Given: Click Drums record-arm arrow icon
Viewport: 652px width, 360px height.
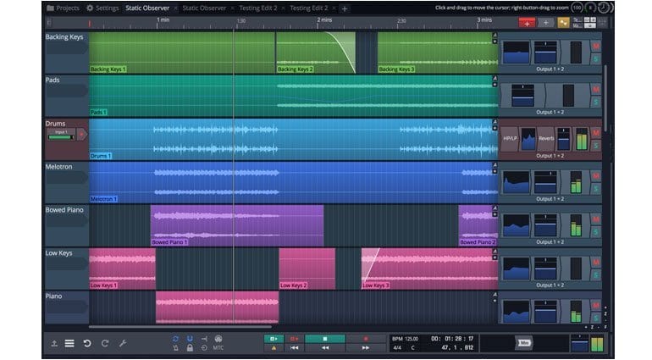Looking at the screenshot, I should point(81,134).
